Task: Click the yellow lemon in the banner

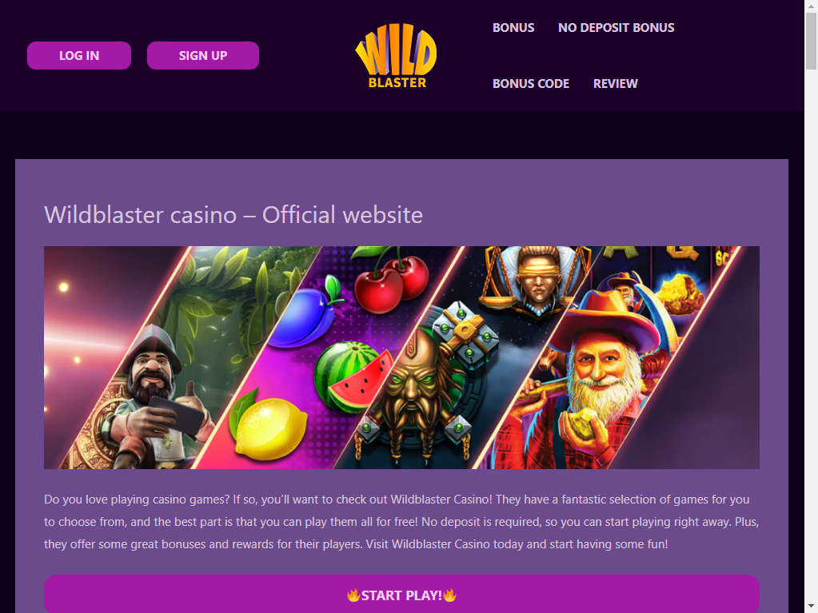Action: 271,428
